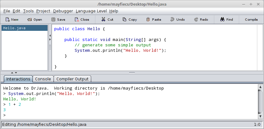Open the Language Level menu
The width and height of the screenshot is (264, 129).
point(91,11)
